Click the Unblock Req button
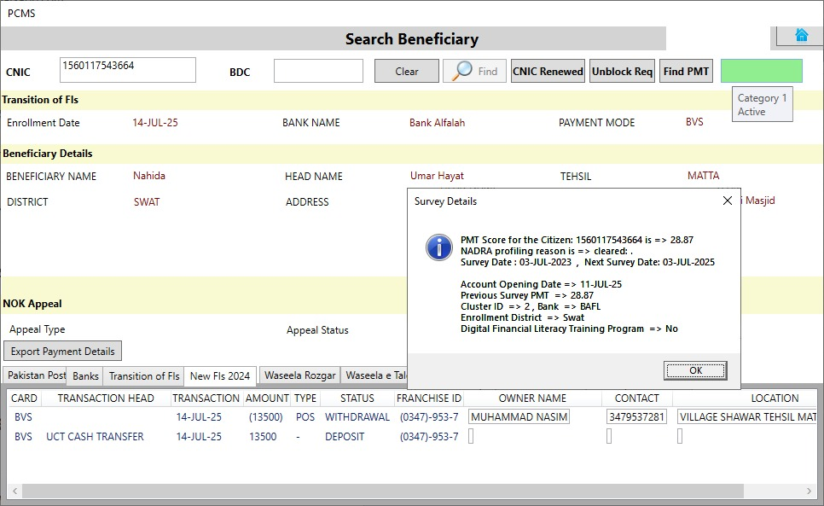Viewport: 824px width, 506px height. click(622, 71)
